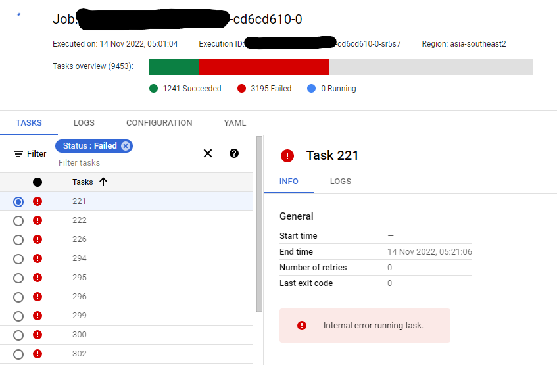Click the Filter list icon

click(18, 154)
